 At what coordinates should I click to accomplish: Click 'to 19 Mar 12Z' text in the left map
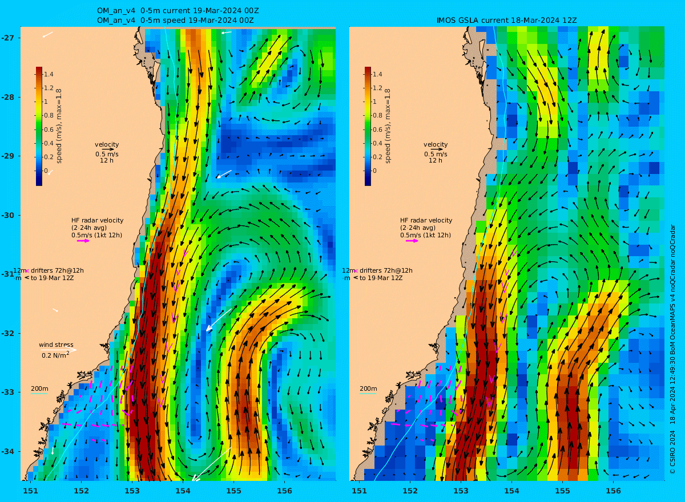53,278
